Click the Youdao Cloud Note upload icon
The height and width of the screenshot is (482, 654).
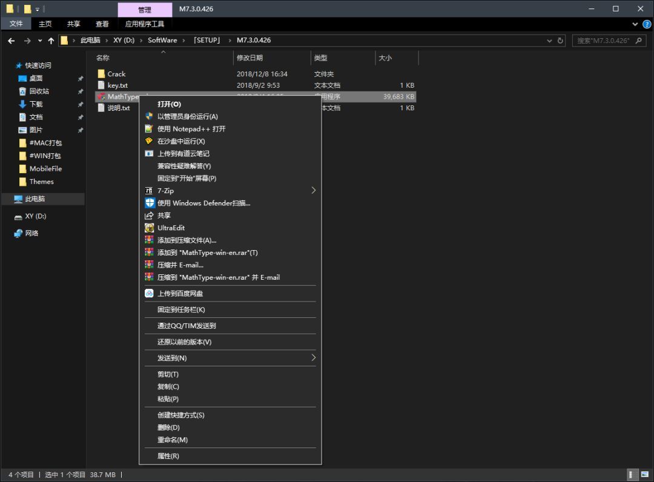(149, 154)
